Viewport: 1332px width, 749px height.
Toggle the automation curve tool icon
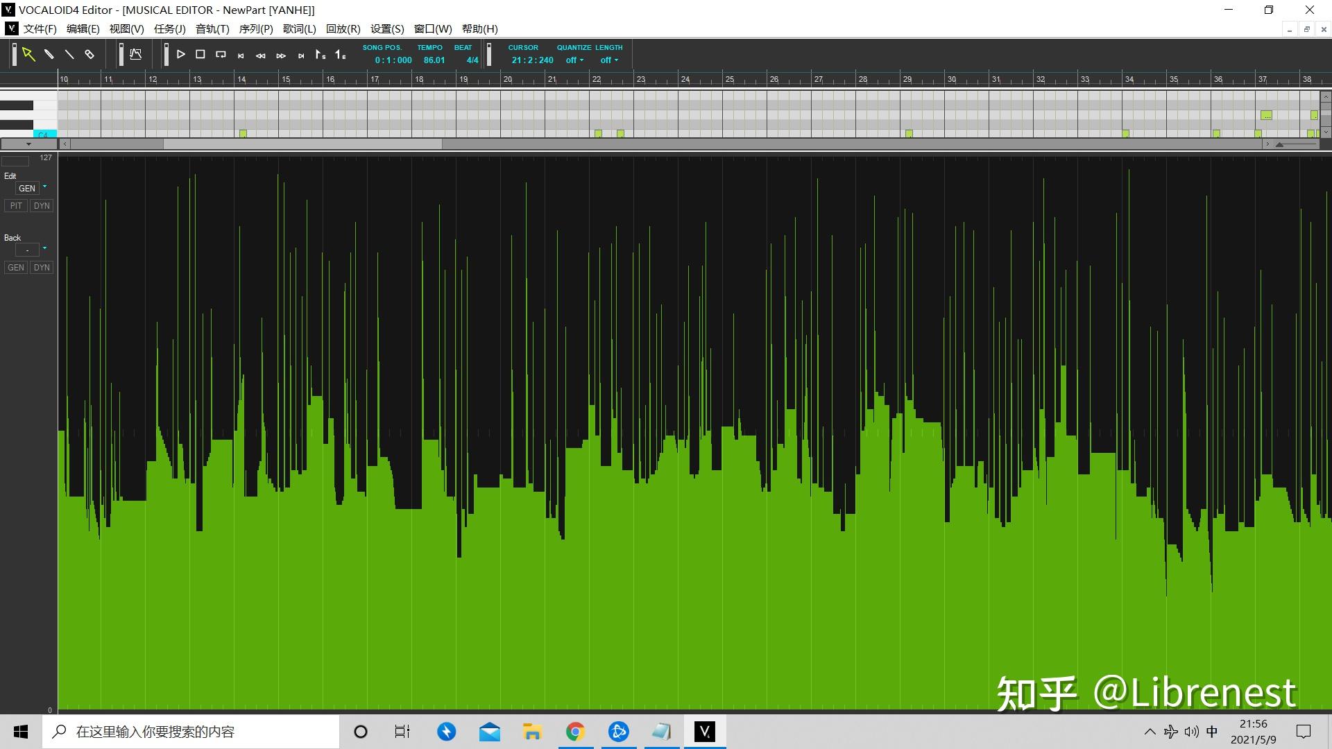tap(136, 54)
